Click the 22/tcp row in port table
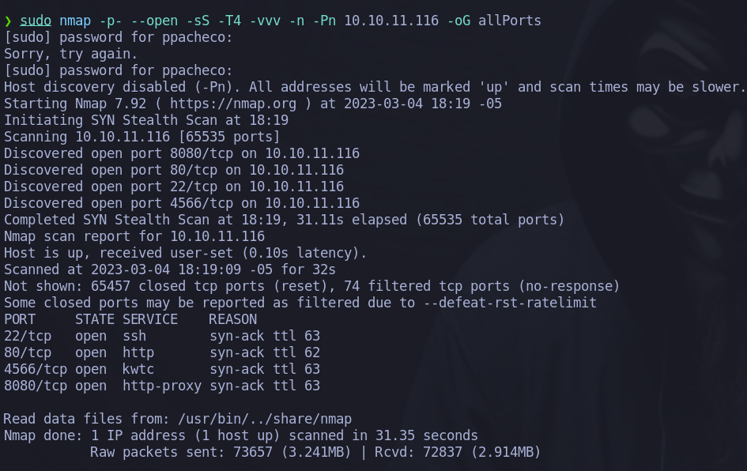The height and width of the screenshot is (471, 747). [162, 336]
